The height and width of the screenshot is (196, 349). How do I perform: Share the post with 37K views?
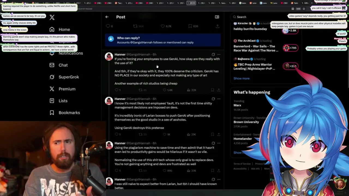(219, 171)
